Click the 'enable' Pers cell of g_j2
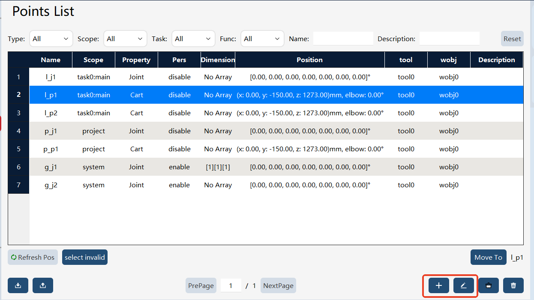The image size is (534, 300). (x=179, y=185)
